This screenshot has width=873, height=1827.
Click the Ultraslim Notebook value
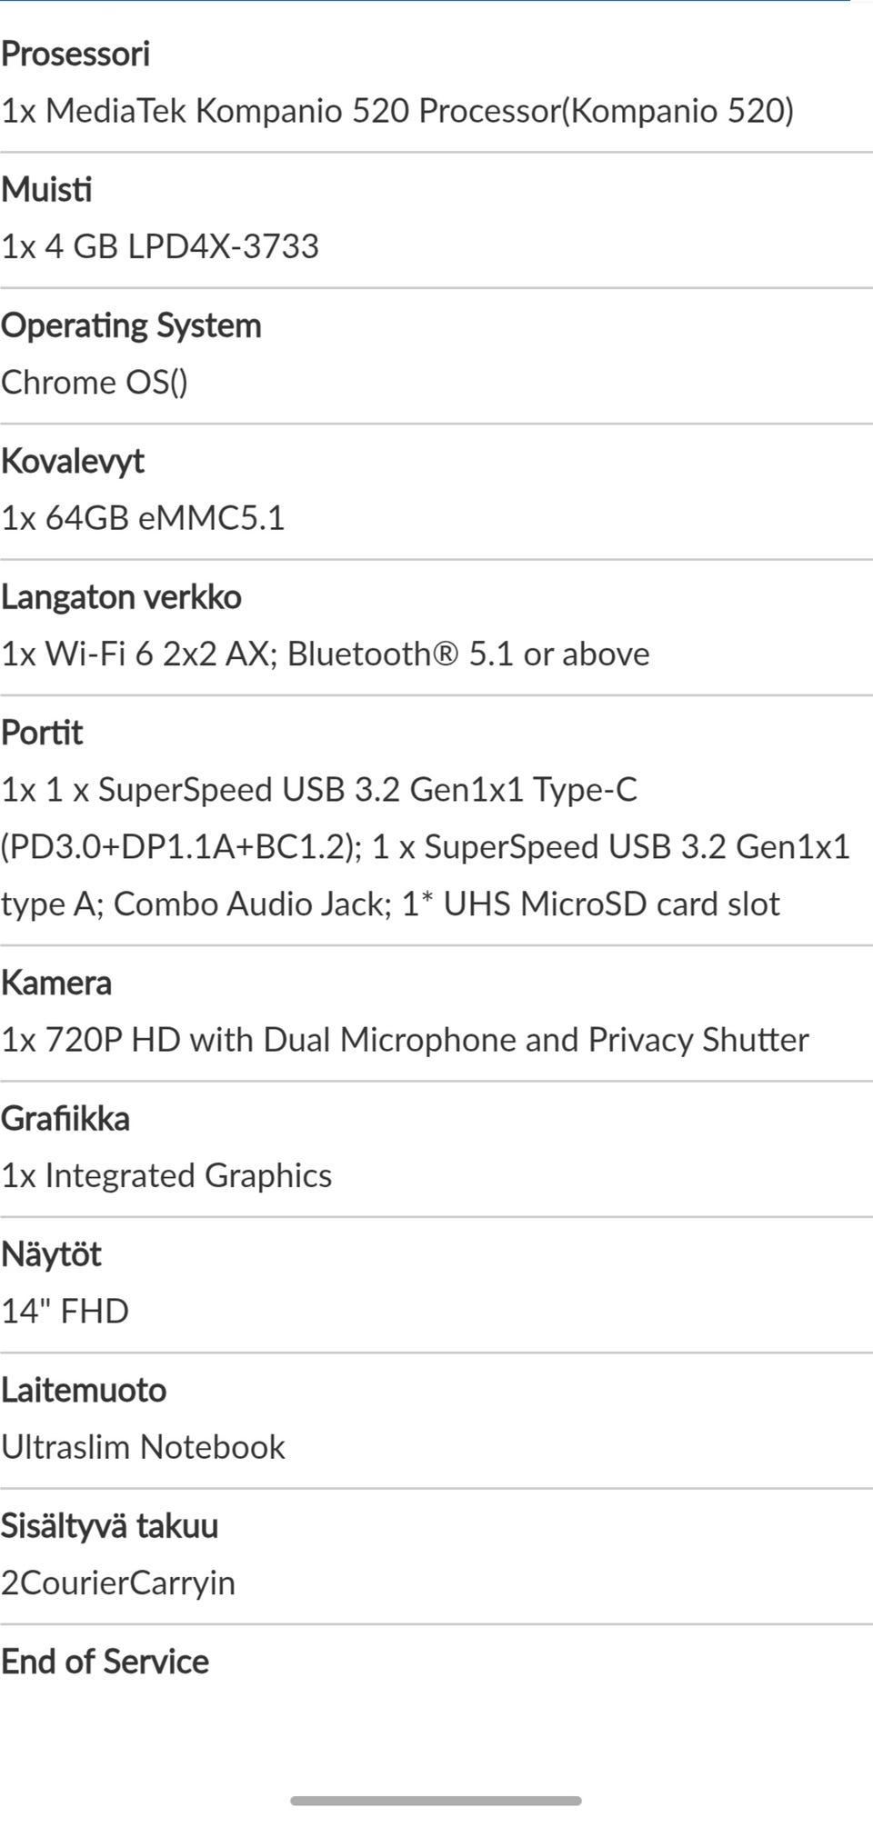click(x=143, y=1447)
